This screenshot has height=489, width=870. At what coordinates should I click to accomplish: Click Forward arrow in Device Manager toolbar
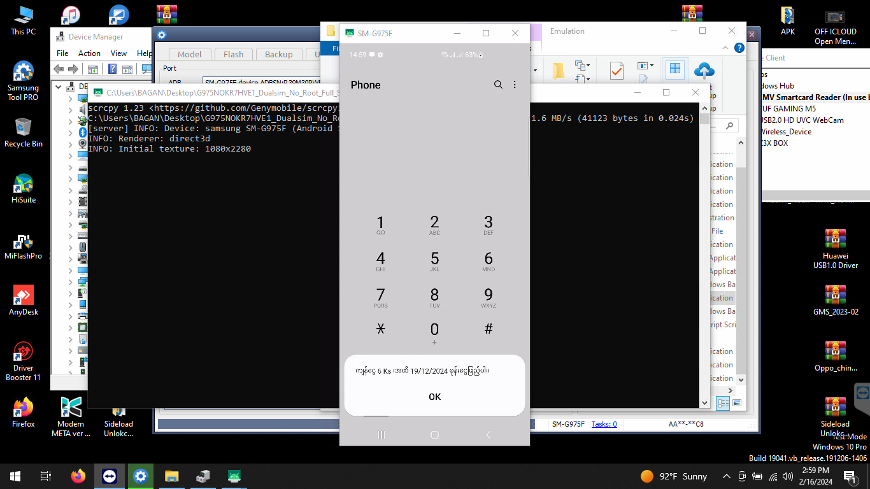[x=73, y=69]
